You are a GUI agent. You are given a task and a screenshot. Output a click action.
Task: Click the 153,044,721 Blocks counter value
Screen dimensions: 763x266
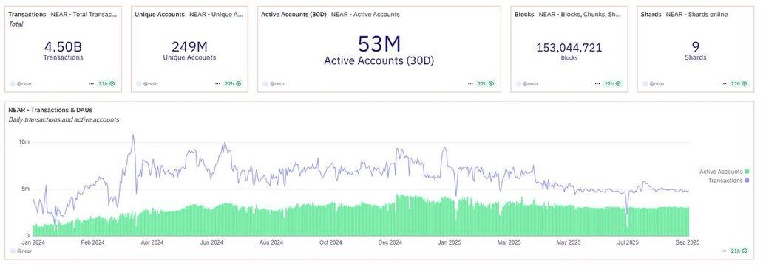pos(569,48)
